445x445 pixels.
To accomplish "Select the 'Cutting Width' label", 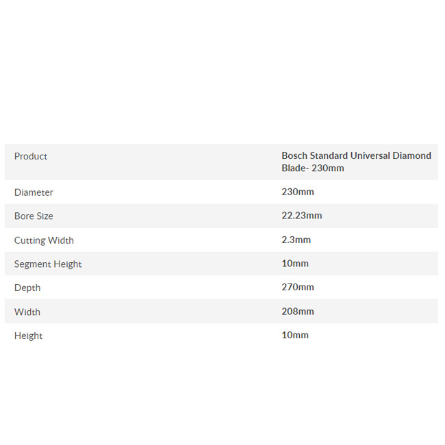I will tap(44, 240).
